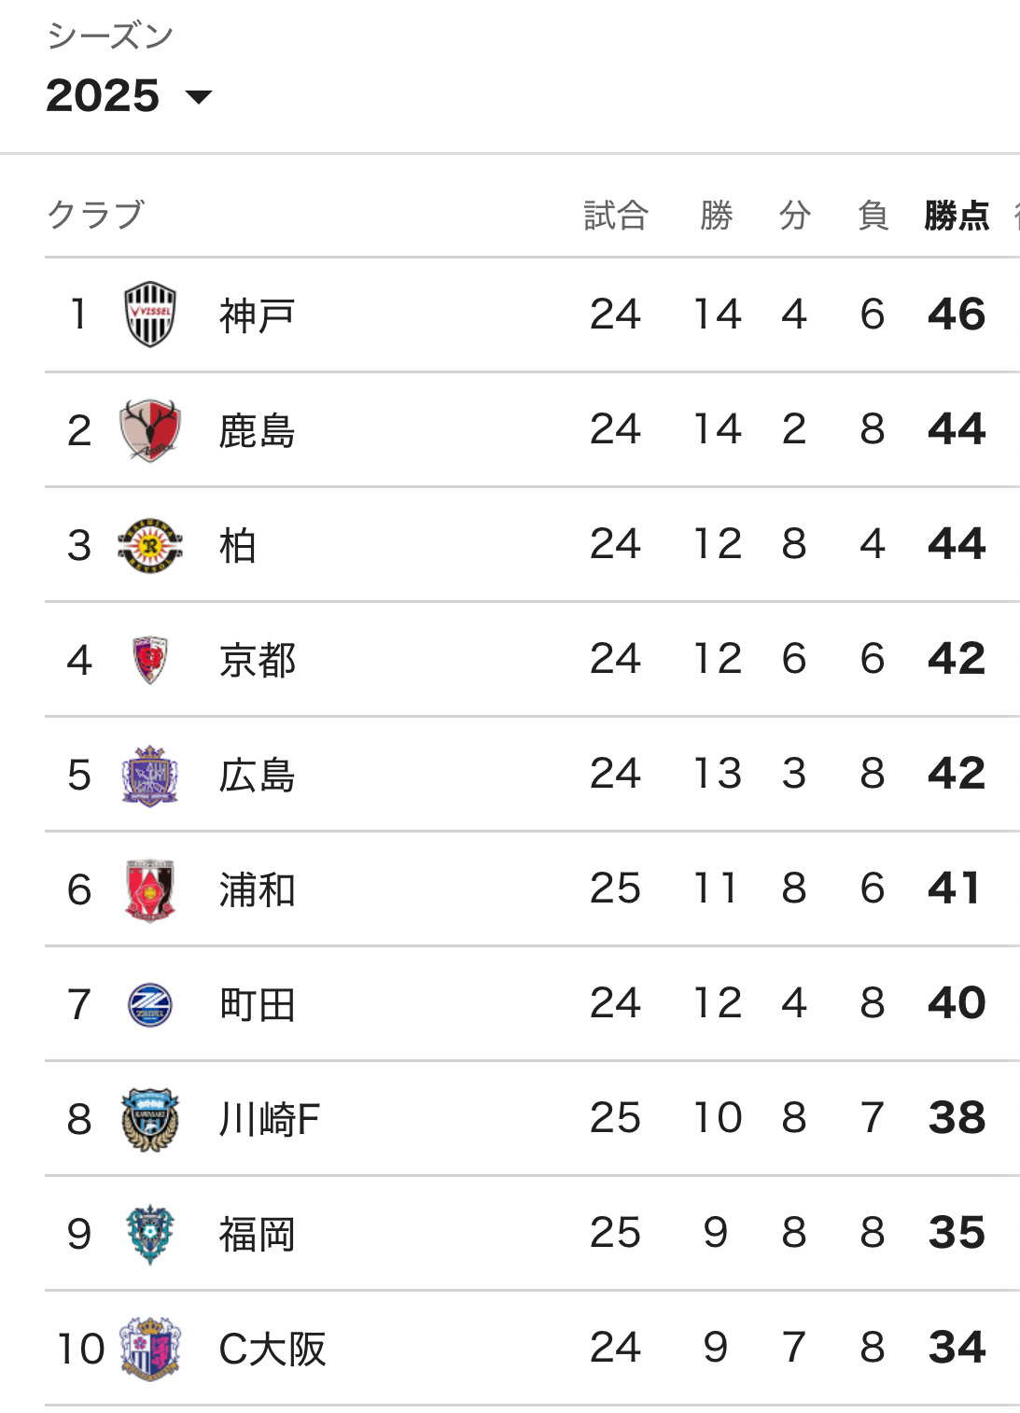Open the 神戸 team link
The width and height of the screenshot is (1020, 1413).
(x=257, y=315)
